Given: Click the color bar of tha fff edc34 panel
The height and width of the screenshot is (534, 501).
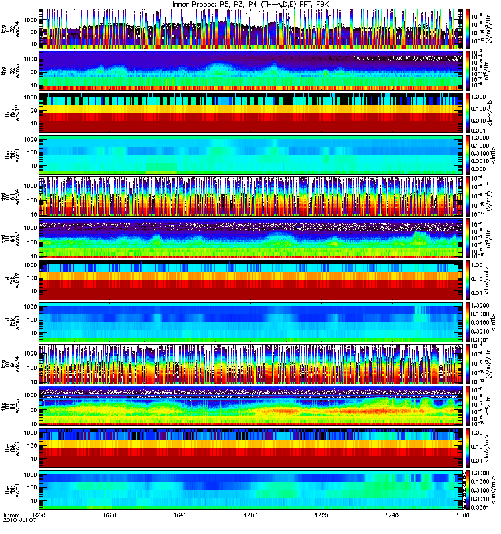Looking at the screenshot, I should coord(468,29).
